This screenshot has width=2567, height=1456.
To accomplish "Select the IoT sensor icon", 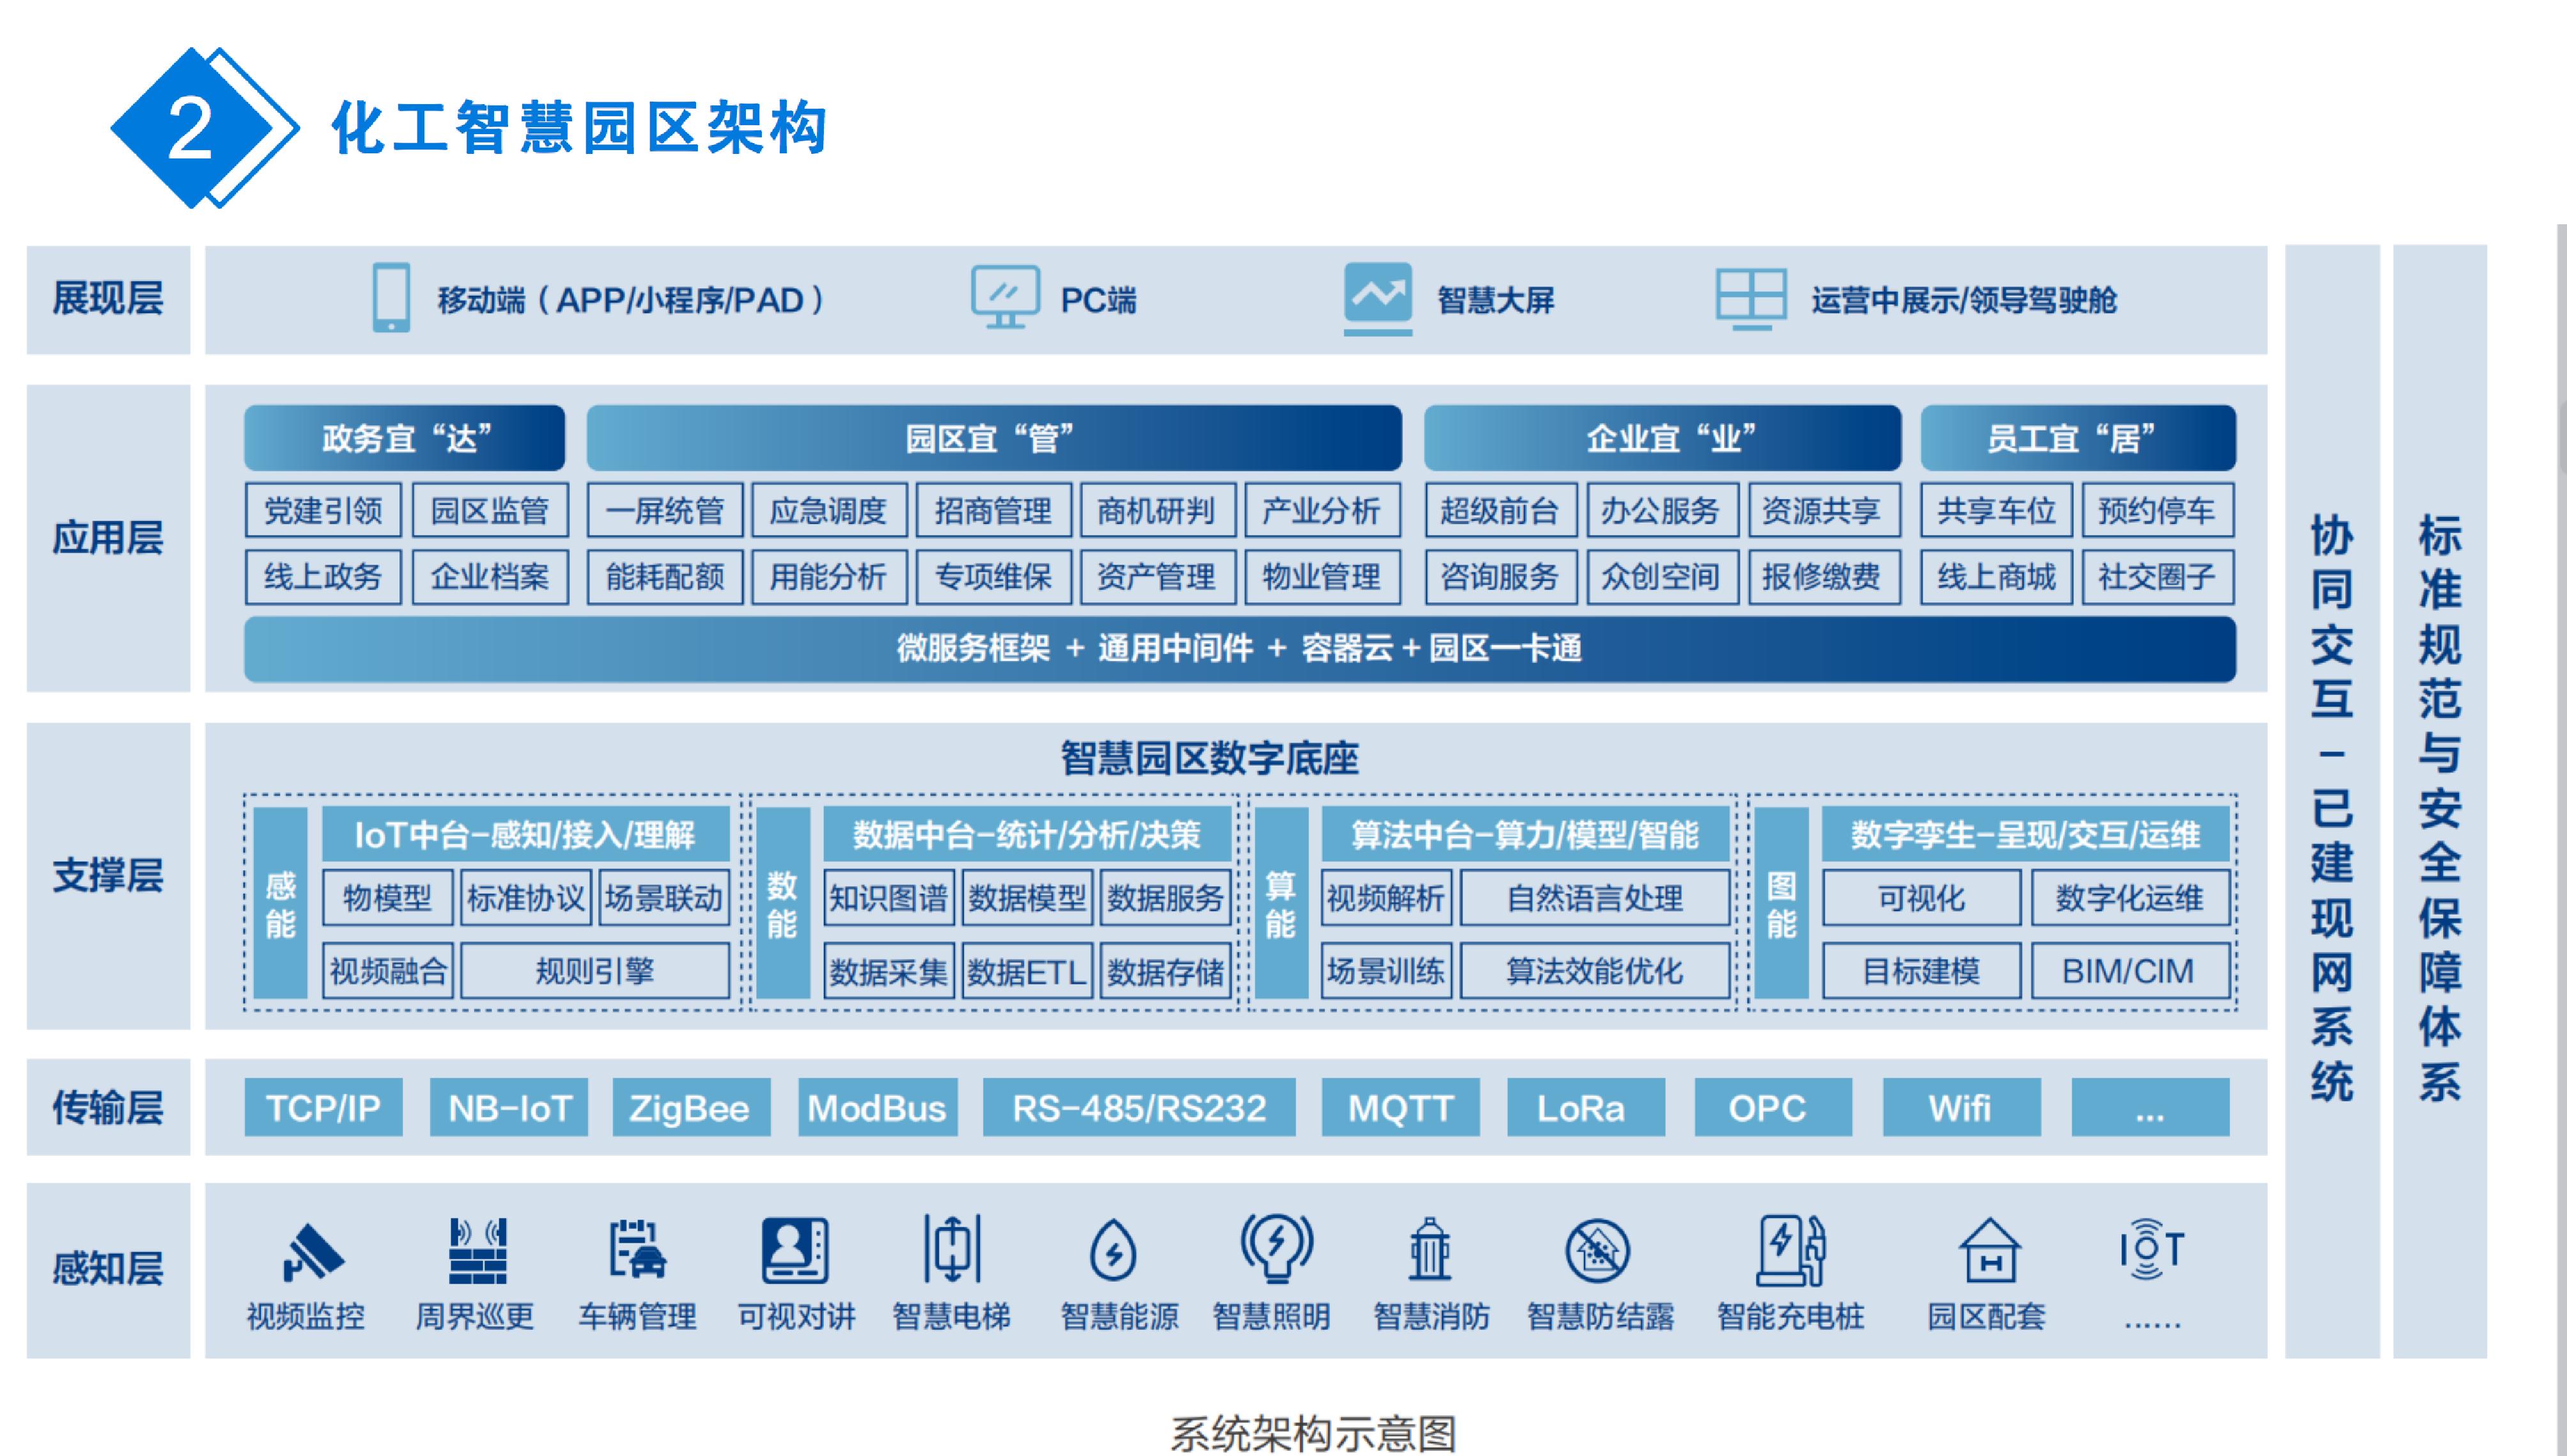I will click(x=2152, y=1249).
